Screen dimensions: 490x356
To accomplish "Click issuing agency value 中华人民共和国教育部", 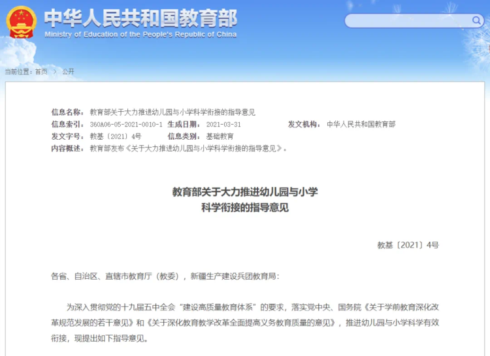I will coord(361,124).
